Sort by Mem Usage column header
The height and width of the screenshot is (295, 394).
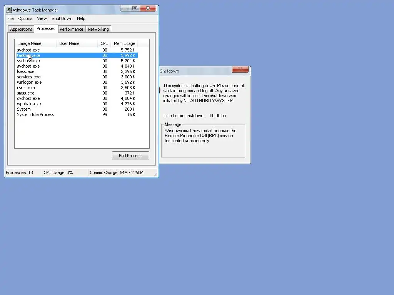(124, 43)
